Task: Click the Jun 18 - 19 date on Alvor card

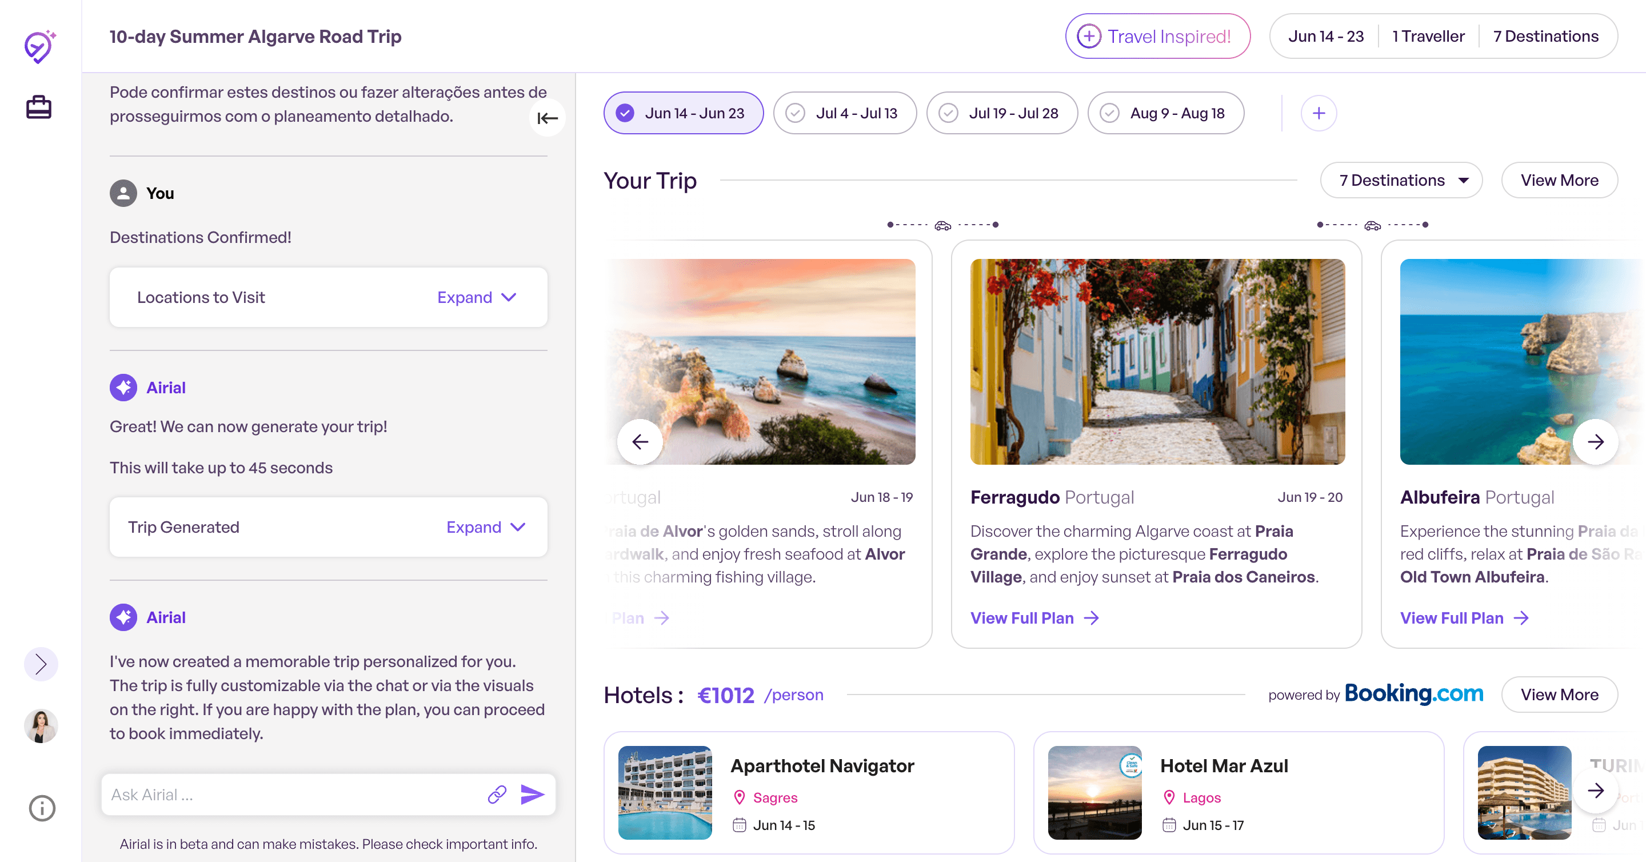Action: point(882,497)
